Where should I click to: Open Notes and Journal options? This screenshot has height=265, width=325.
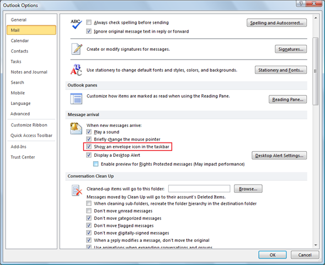(31, 72)
